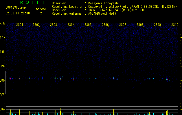Click the Receiving antenna label
Viewport: 182px width, 115px height.
(x=67, y=14)
